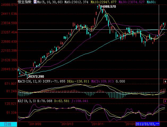Click the purple MACD:109.913 value
167x127 pixels.
tap(102, 81)
